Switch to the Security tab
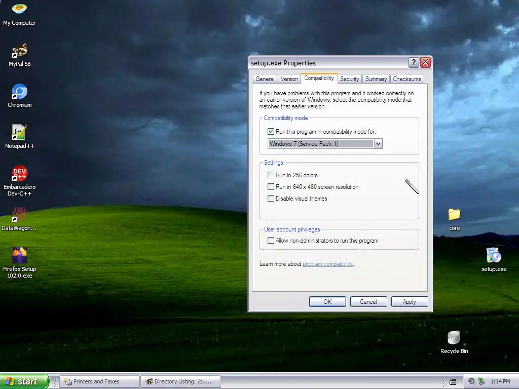Image resolution: width=519 pixels, height=389 pixels. point(350,79)
